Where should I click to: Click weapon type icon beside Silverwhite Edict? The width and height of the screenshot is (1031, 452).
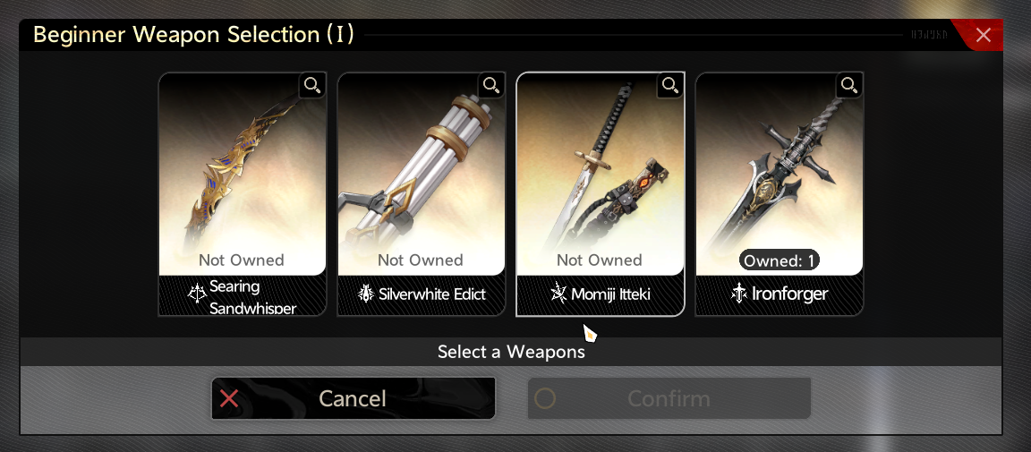[365, 294]
